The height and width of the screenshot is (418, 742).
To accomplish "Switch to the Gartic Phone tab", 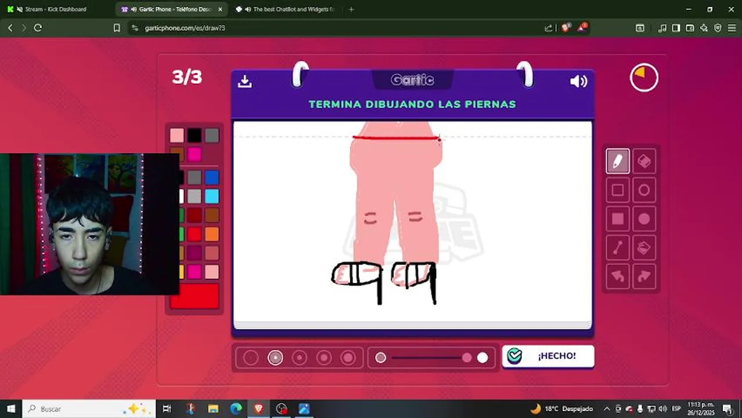I will point(172,9).
